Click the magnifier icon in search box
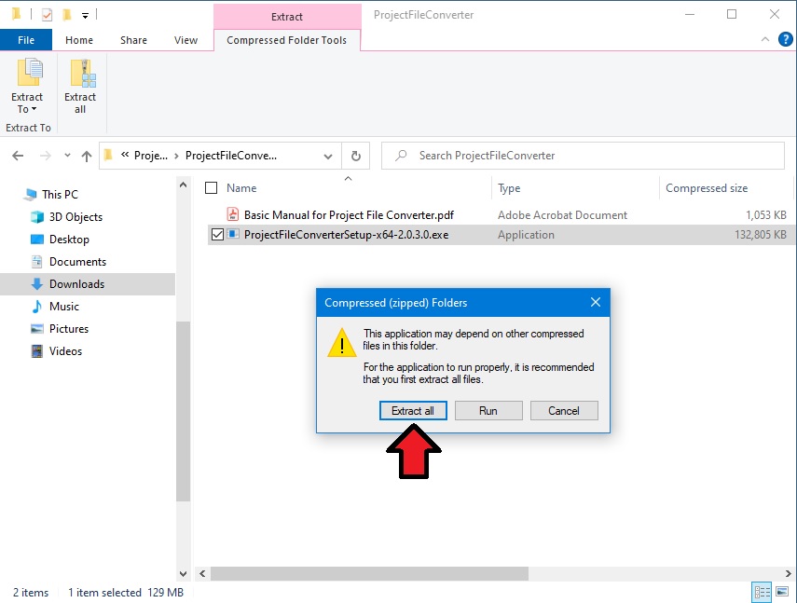The image size is (797, 603). pyautogui.click(x=402, y=155)
